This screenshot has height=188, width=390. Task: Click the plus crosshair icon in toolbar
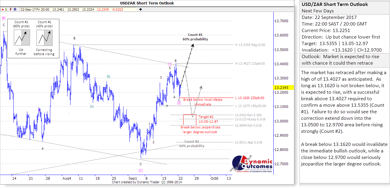(x=140, y=9)
